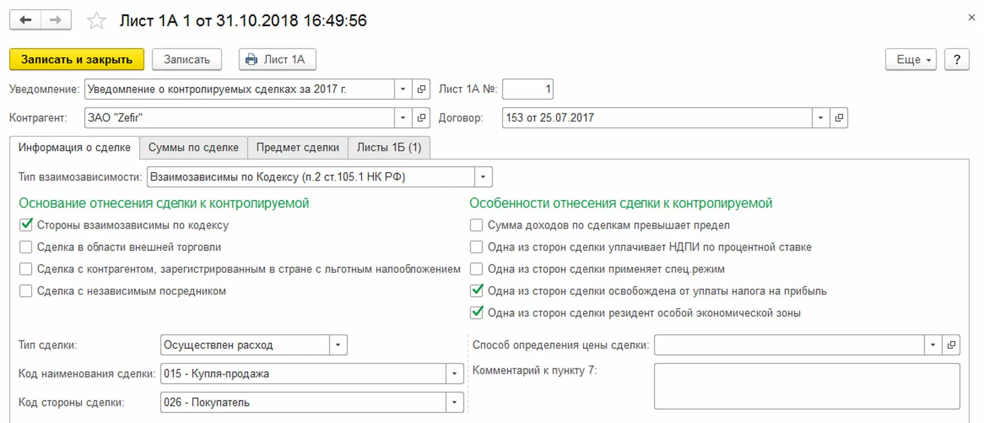Go back with the left arrow button
984x423 pixels.
pos(26,20)
